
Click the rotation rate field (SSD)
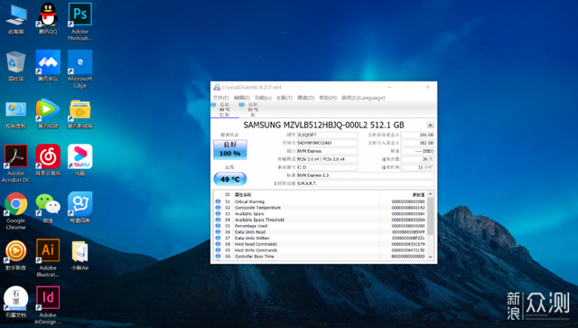coord(417,151)
